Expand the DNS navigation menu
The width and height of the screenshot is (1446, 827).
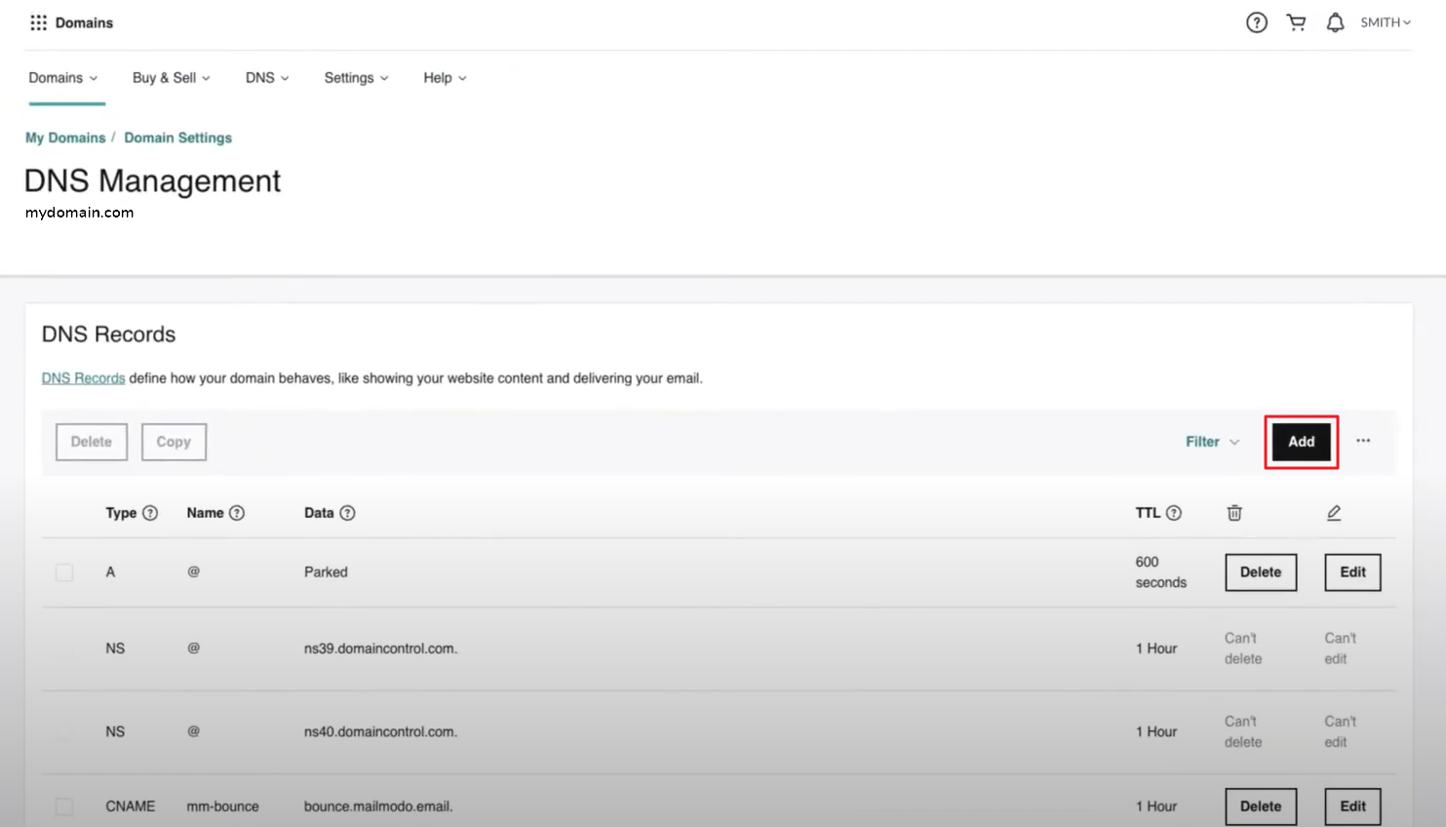tap(266, 78)
